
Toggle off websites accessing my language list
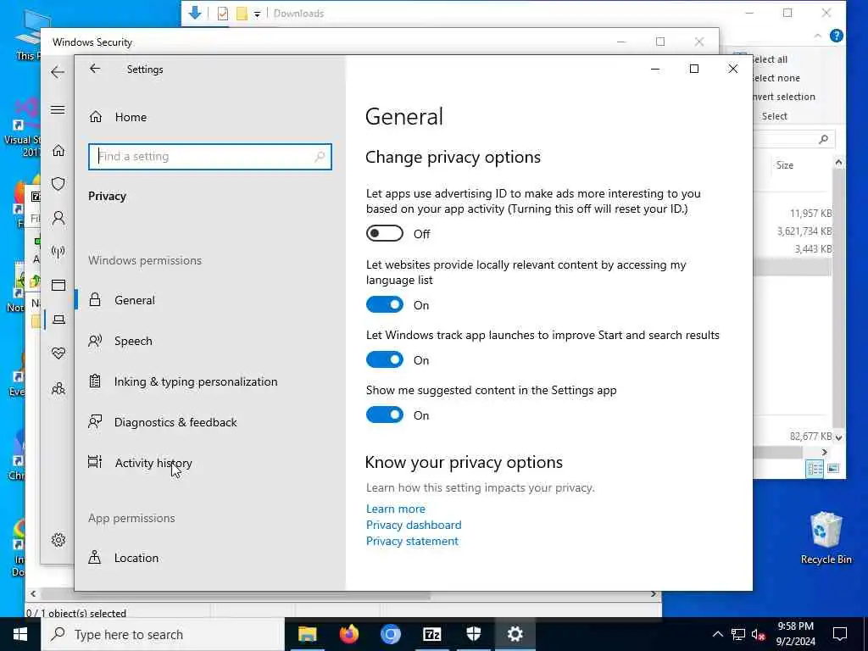click(384, 305)
